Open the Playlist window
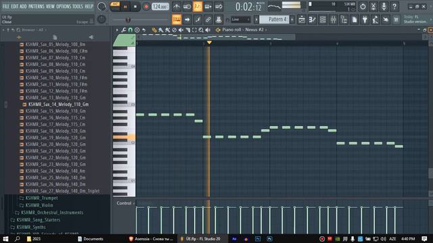Image resolution: width=433 pixels, height=243 pixels. [302, 20]
